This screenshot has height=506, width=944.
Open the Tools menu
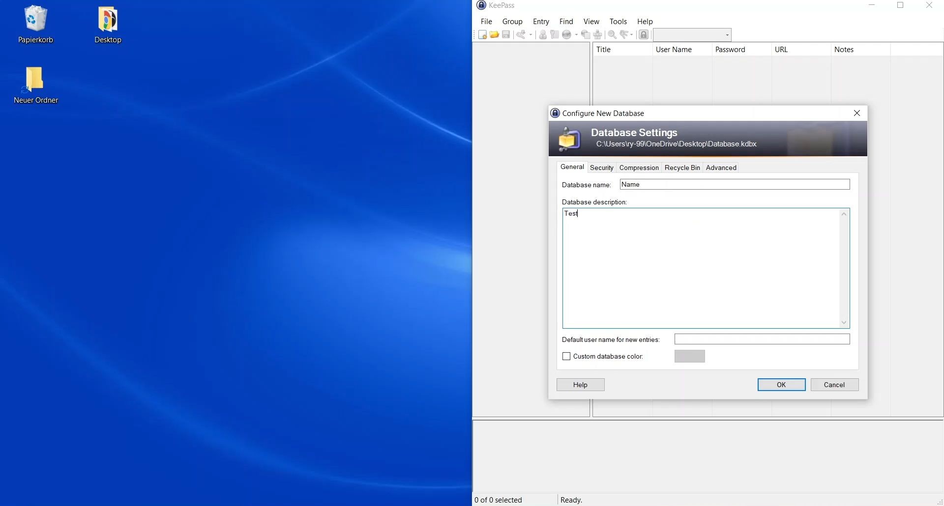pos(618,22)
